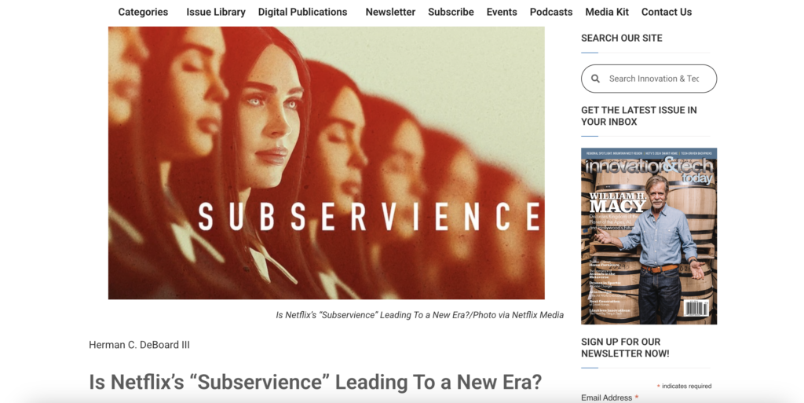This screenshot has height=403, width=804.
Task: Select Subscribe in the navigation bar
Action: pyautogui.click(x=451, y=12)
